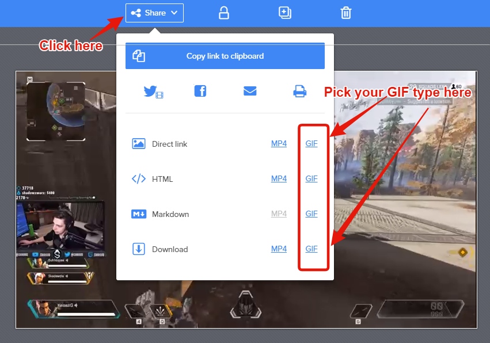This screenshot has width=490, height=343.
Task: Click the trash delete icon
Action: click(346, 13)
